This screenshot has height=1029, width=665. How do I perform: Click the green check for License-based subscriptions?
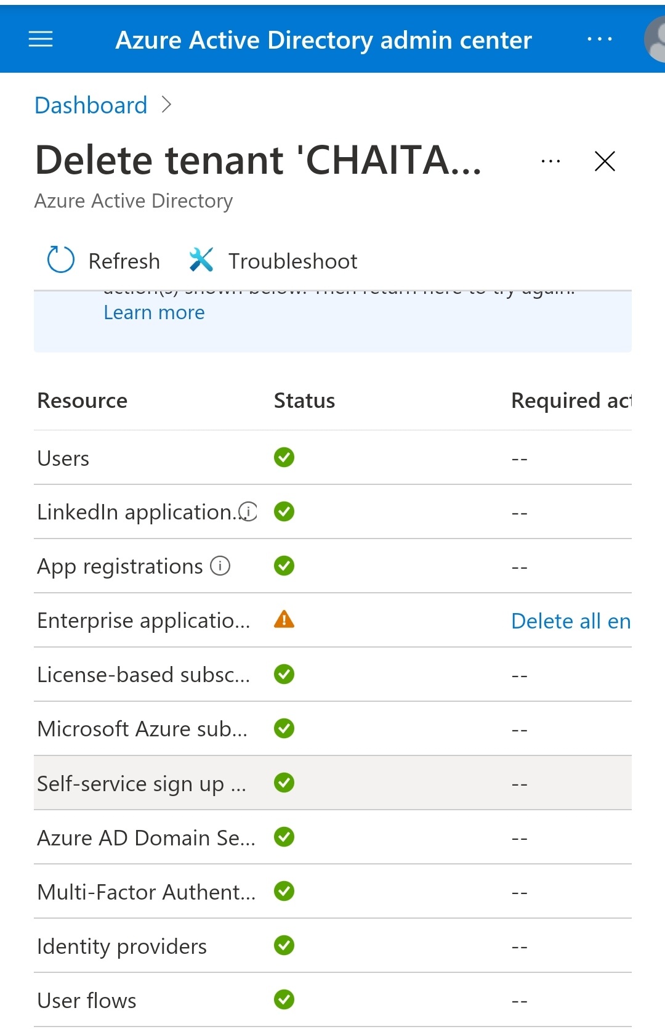(x=284, y=674)
